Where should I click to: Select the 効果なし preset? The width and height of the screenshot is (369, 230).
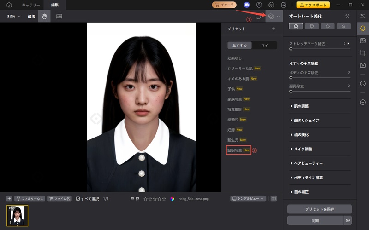point(234,58)
